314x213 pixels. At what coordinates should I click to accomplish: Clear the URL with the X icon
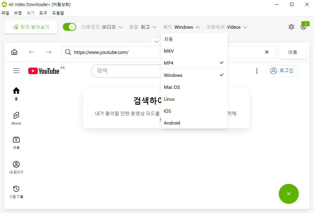(x=267, y=52)
